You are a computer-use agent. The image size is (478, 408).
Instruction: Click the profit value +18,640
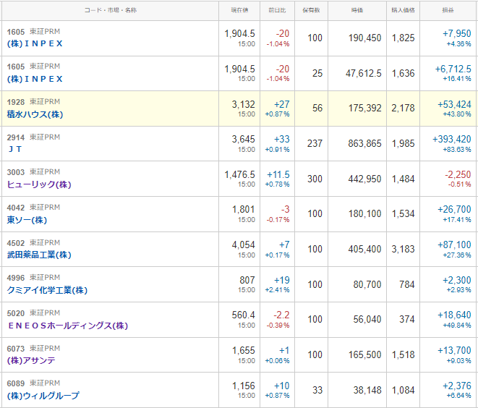tap(454, 315)
